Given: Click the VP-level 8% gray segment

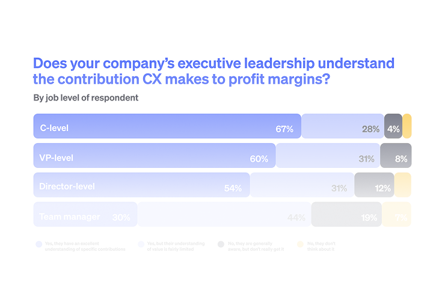Looking at the screenshot, I should click(x=396, y=156).
